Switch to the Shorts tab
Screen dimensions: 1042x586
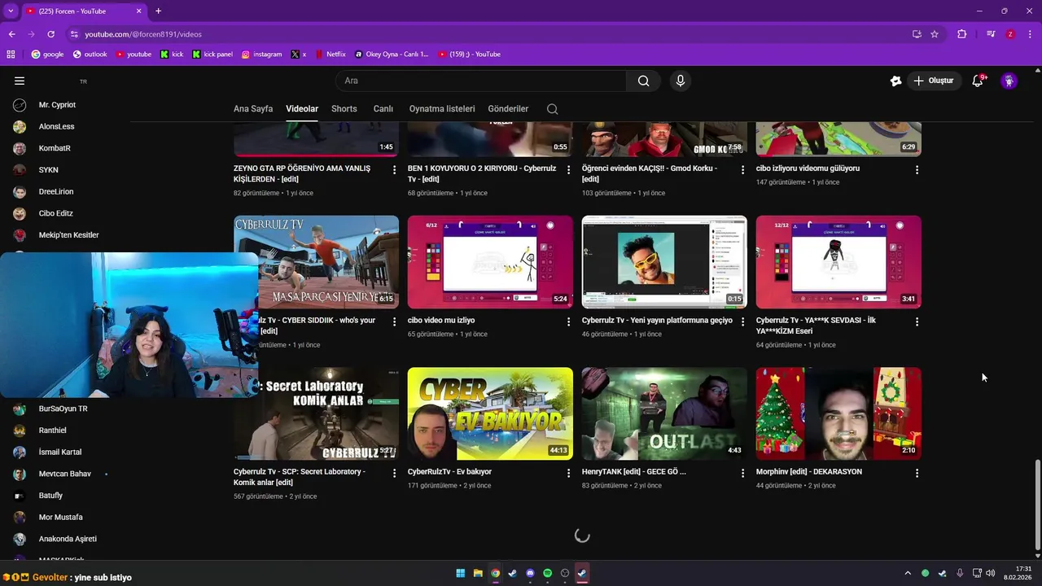[344, 109]
